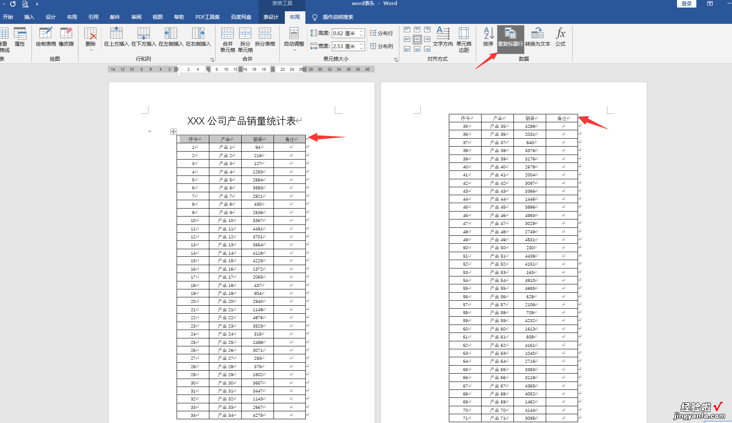Screen dimensions: 732x423
Task: Switch to the 引用 References tab
Action: click(93, 17)
